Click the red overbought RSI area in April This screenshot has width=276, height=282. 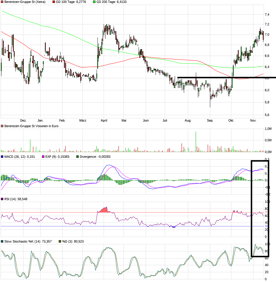click(x=104, y=210)
